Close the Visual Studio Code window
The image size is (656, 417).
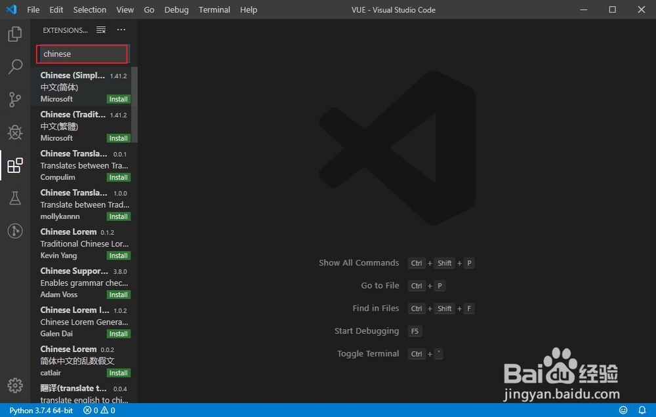[641, 9]
